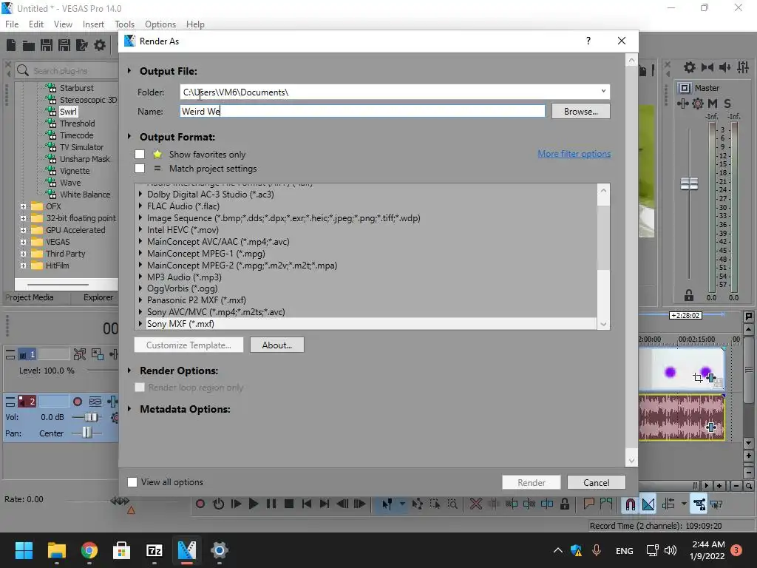Switch to the Explorer tab
The height and width of the screenshot is (568, 757).
click(x=98, y=297)
